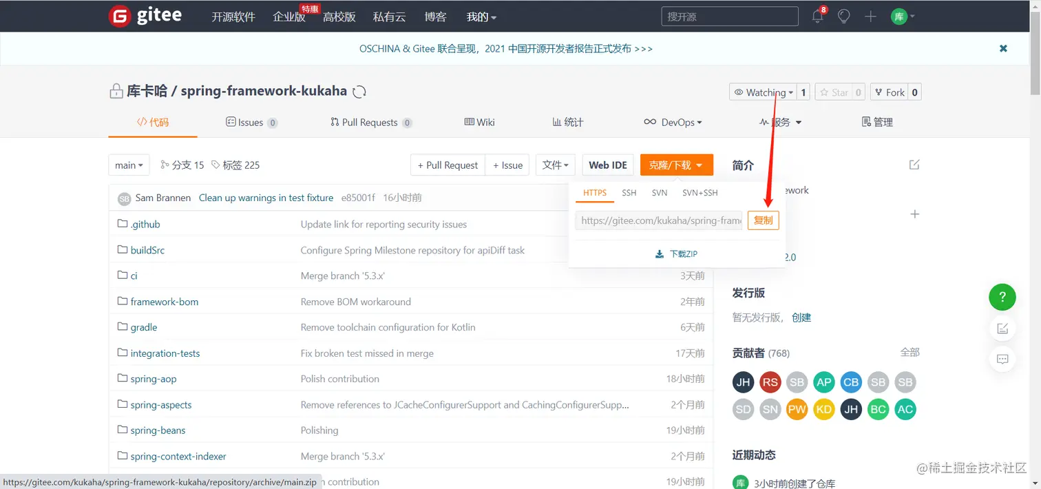Viewport: 1041px width, 489px height.
Task: Open the 文件 dropdown
Action: (555, 165)
